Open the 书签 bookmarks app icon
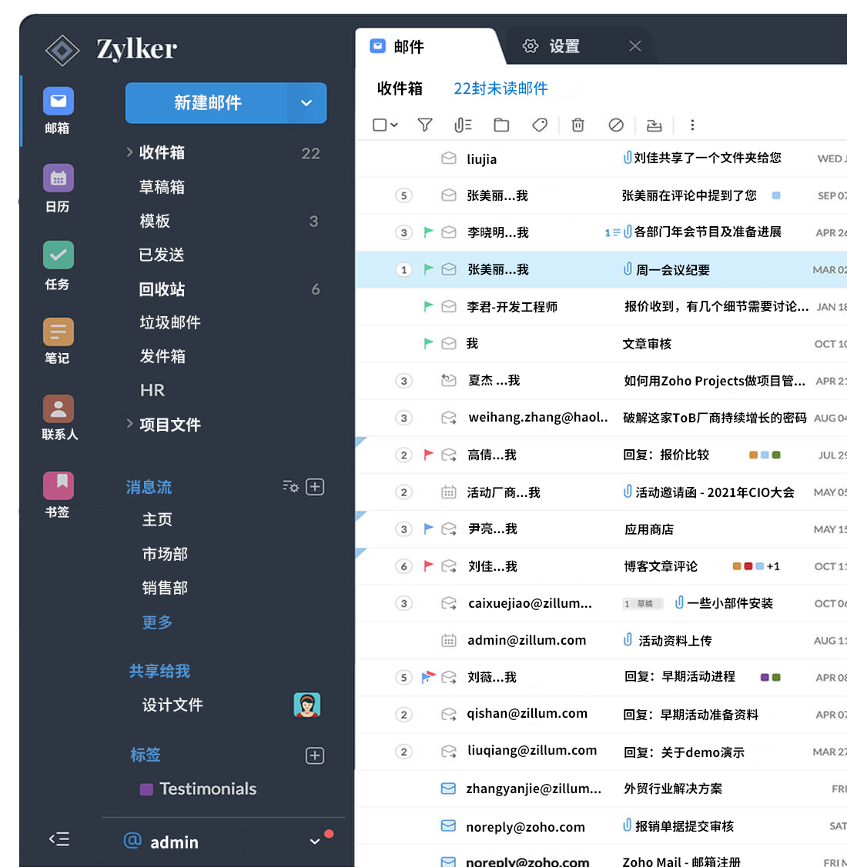This screenshot has height=867, width=847. pyautogui.click(x=58, y=485)
